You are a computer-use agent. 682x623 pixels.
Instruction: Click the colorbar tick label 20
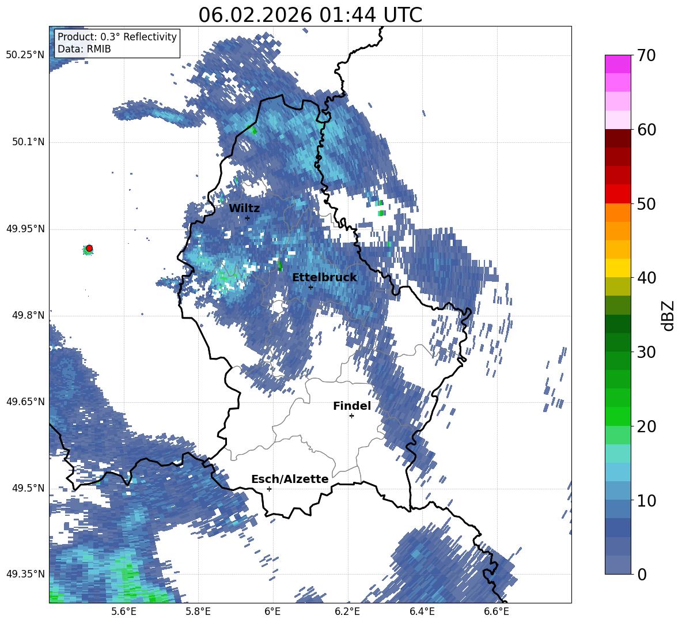(x=646, y=426)
